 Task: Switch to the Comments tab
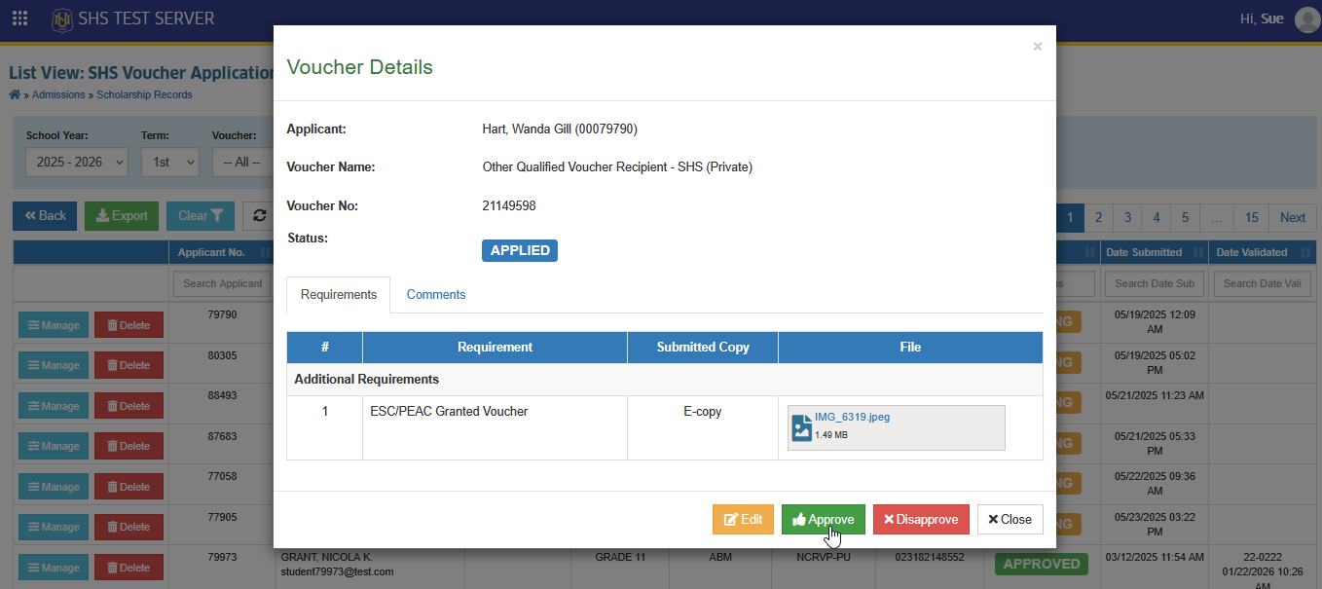coord(436,294)
